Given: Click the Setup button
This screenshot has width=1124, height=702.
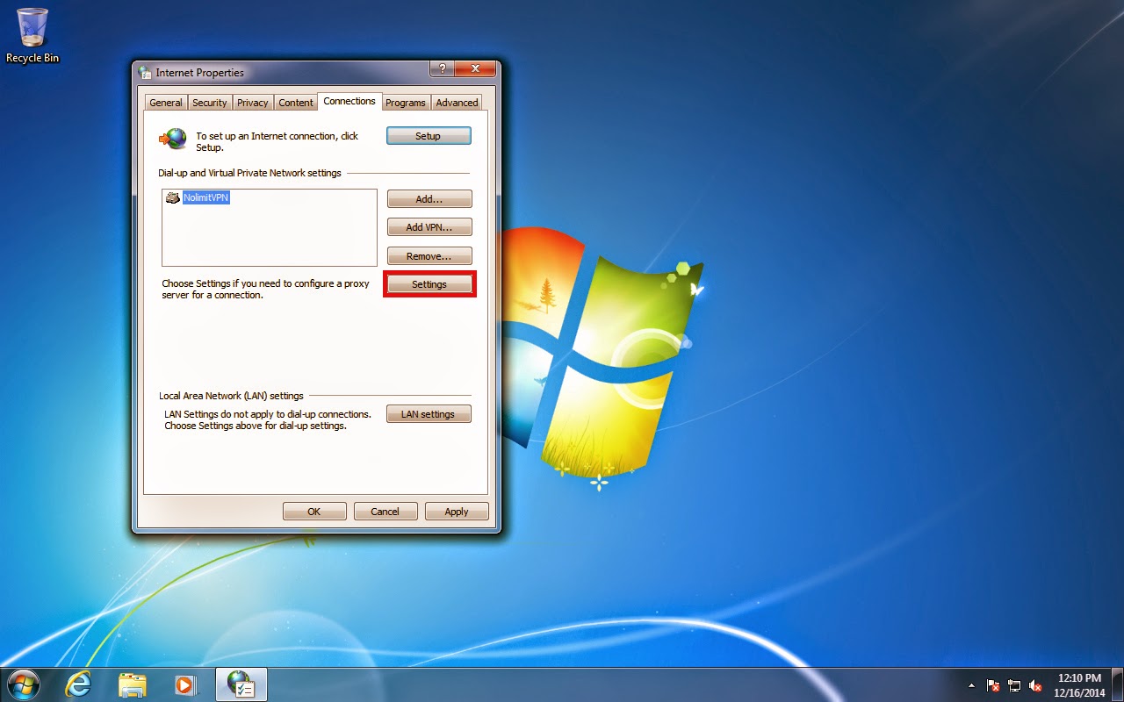Looking at the screenshot, I should [429, 136].
